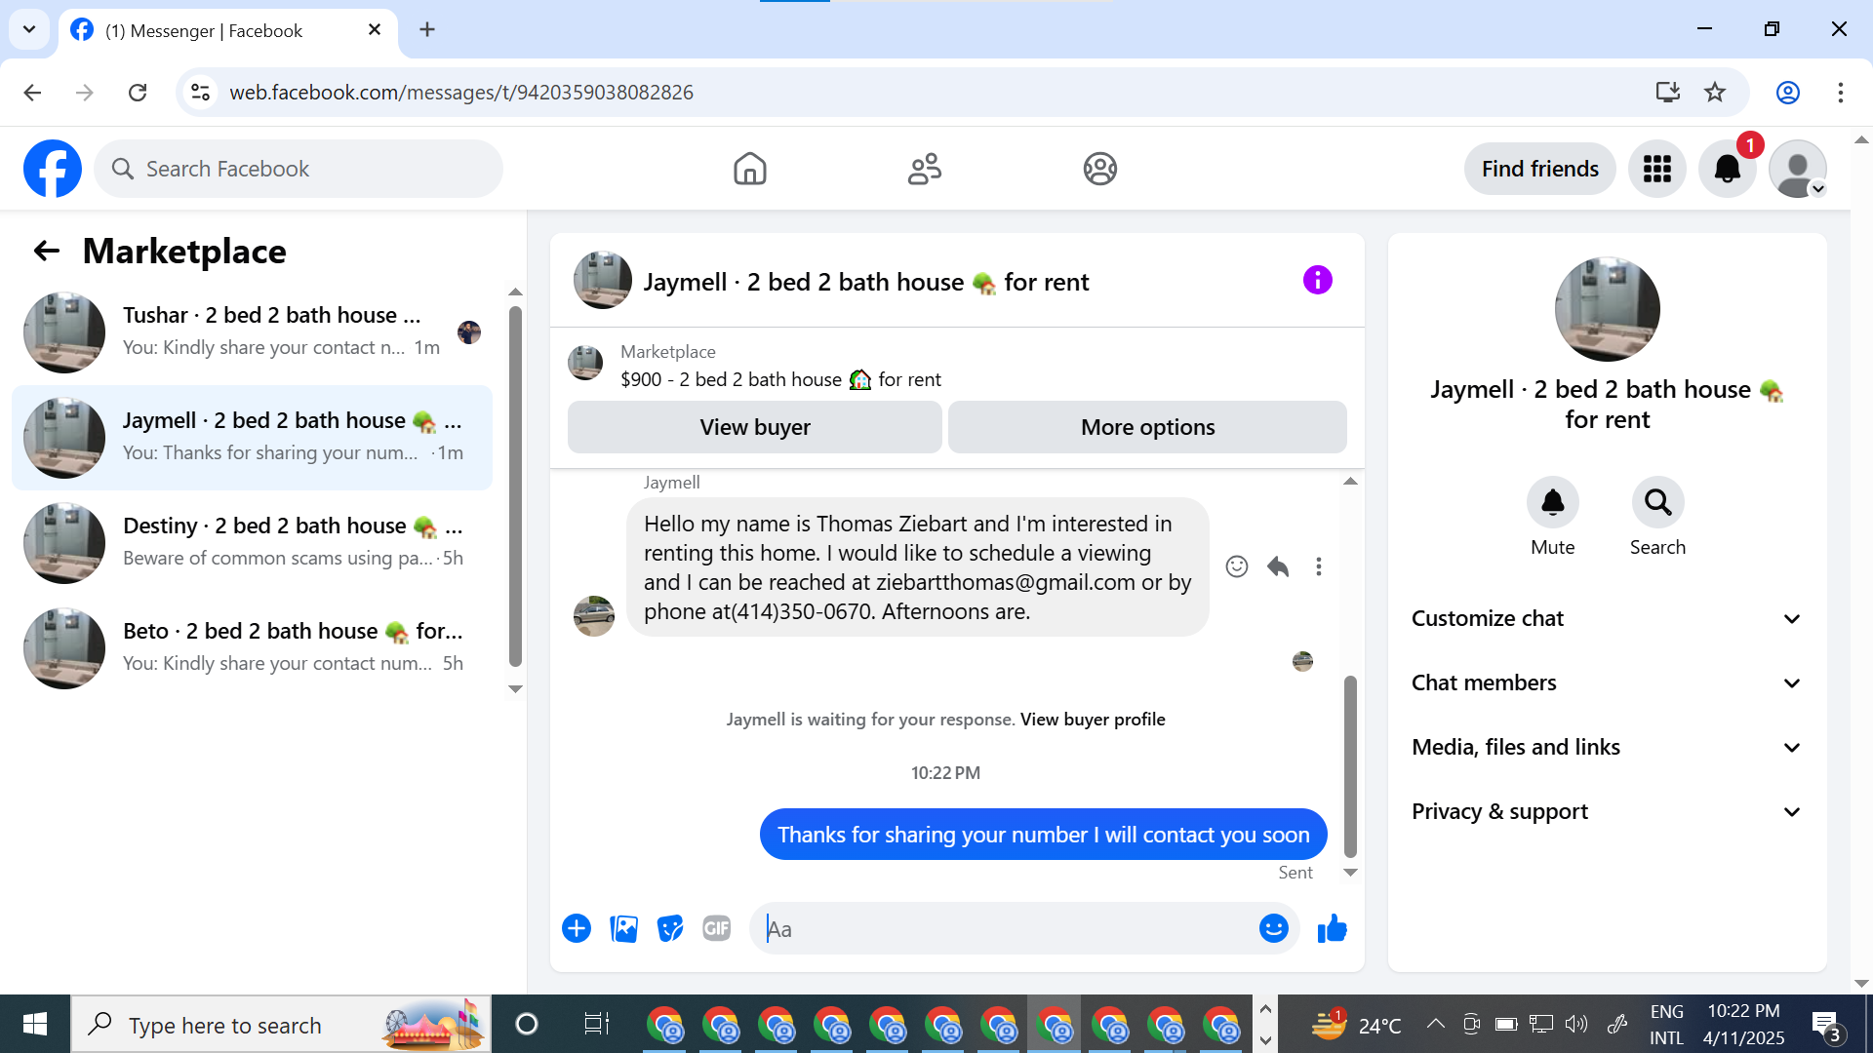Open the Groups icon in top navigation
The width and height of the screenshot is (1873, 1053).
1099,169
